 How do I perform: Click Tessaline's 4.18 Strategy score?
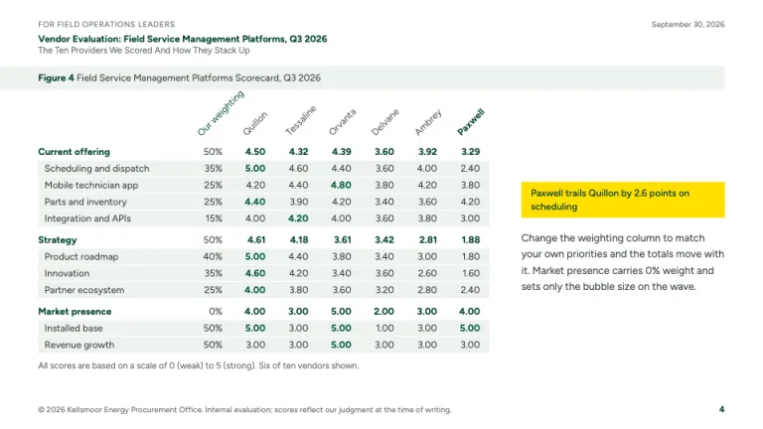tap(299, 239)
